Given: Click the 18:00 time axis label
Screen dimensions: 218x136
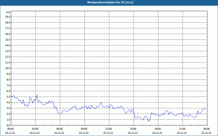Looking at the screenshot, I should coord(158,129).
